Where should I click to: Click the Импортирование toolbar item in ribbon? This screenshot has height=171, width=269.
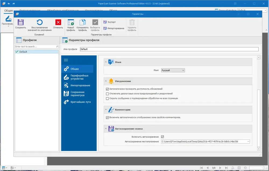pyautogui.click(x=114, y=28)
